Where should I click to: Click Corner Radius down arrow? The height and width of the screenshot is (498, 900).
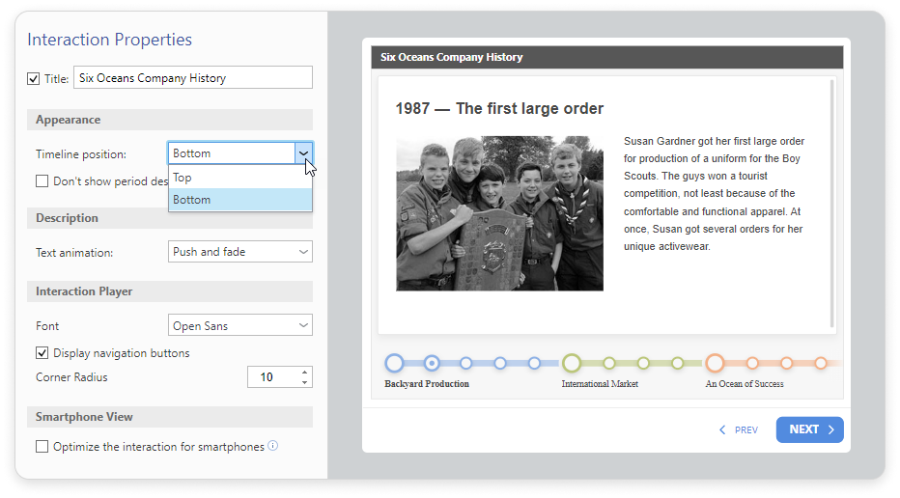(x=305, y=382)
